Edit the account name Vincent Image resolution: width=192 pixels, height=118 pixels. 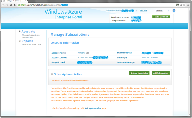coord(87,53)
